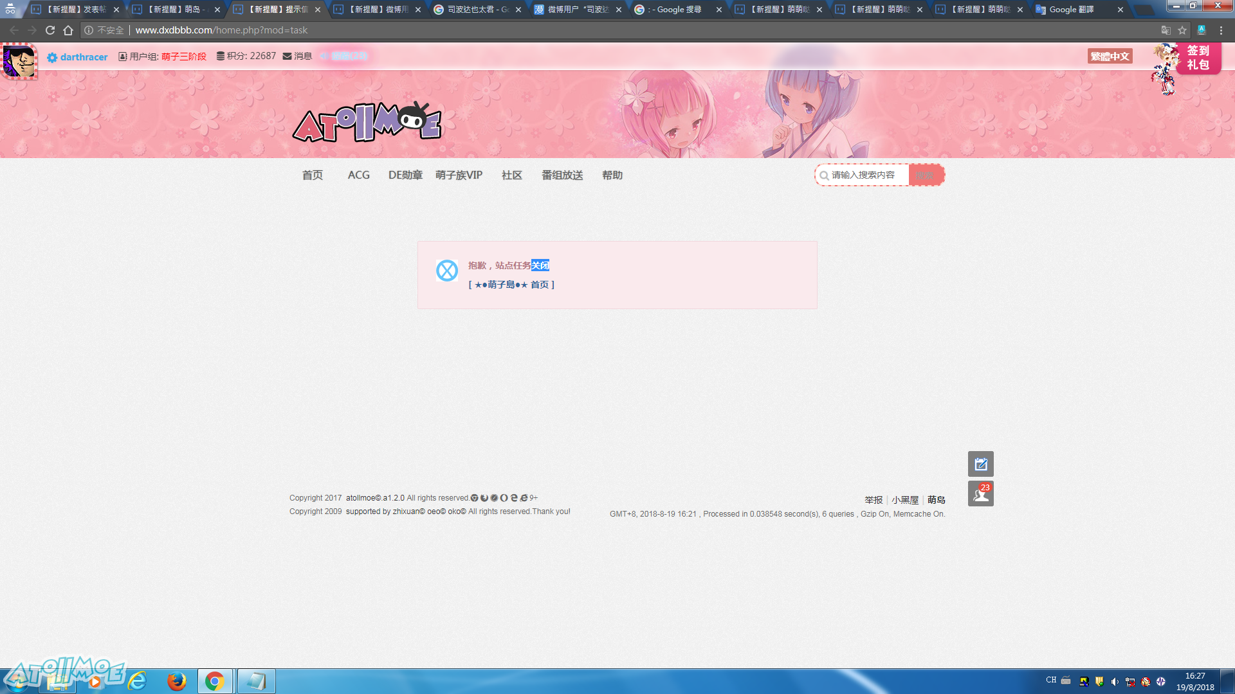
Task: Click the address bar URL
Action: pyautogui.click(x=221, y=30)
